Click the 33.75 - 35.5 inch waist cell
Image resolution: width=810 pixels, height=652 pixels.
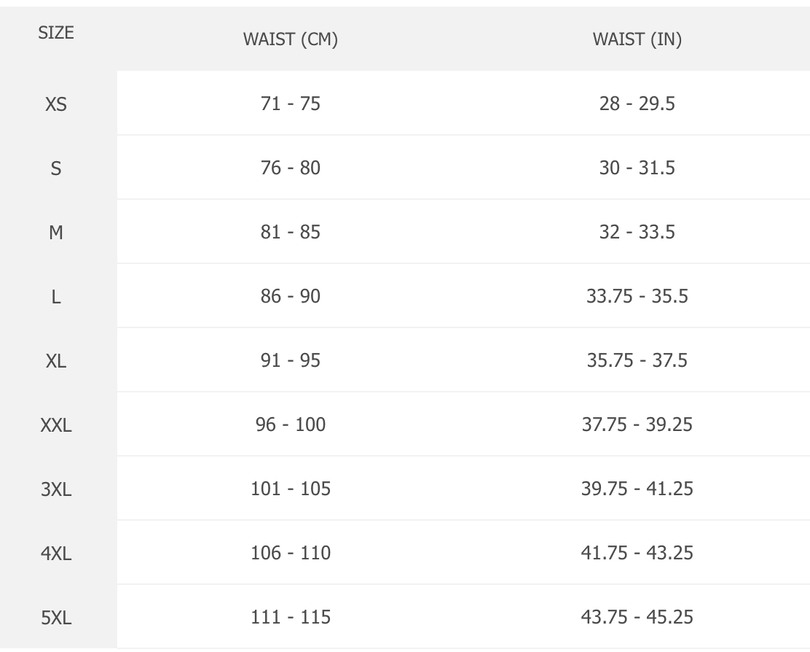[x=637, y=296]
